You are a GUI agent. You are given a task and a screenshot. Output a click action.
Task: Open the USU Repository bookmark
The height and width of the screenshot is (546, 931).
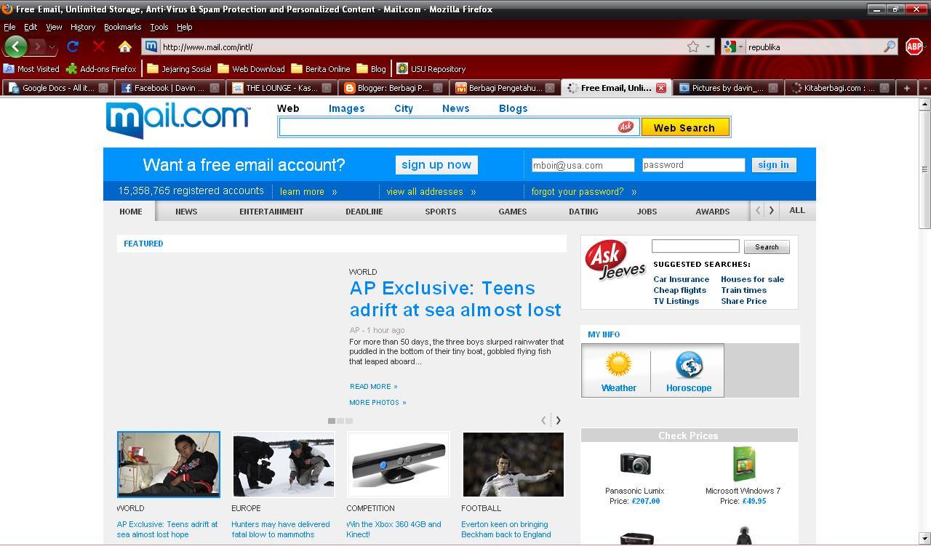pyautogui.click(x=431, y=69)
